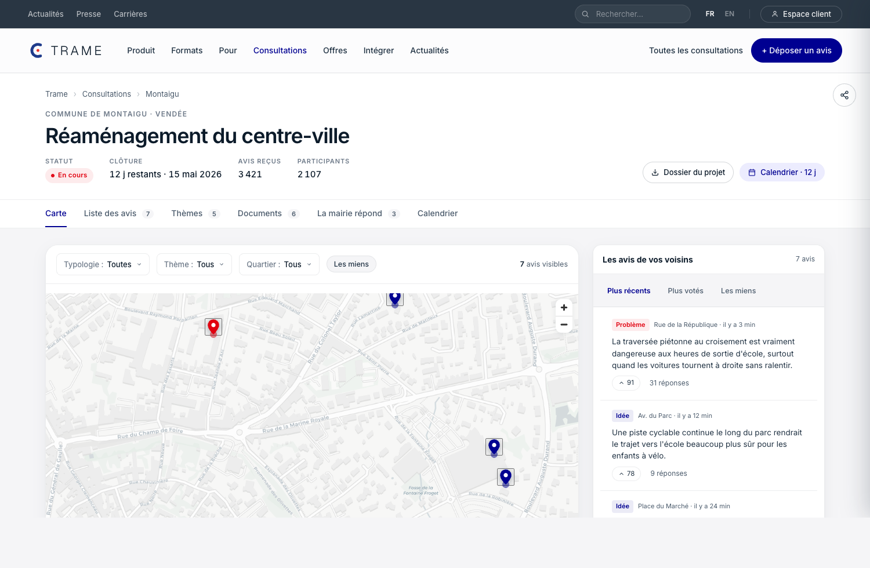Open the Quartier filter dropdown
The height and width of the screenshot is (568, 870).
click(279, 264)
